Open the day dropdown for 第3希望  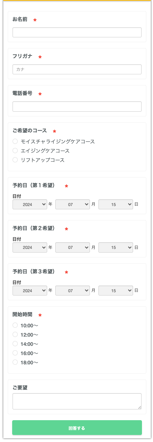pyautogui.click(x=116, y=291)
